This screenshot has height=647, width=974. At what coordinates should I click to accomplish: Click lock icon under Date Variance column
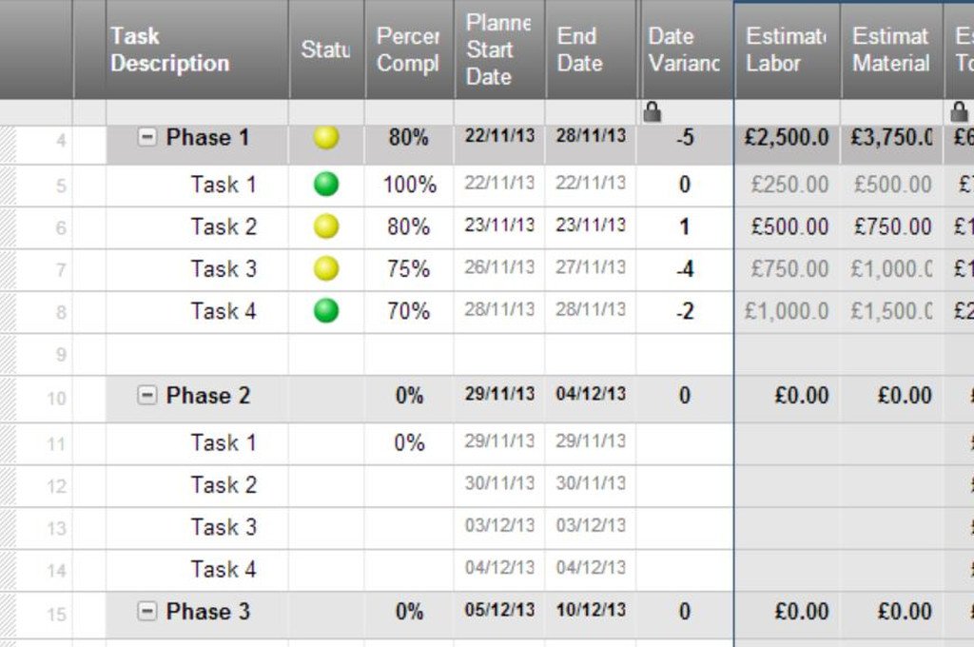653,111
